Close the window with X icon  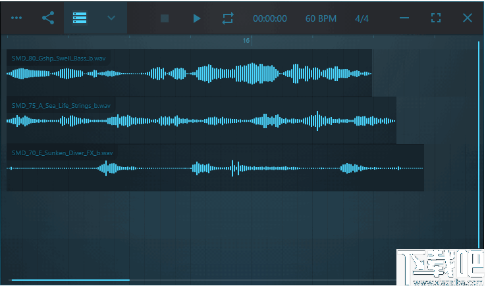(x=468, y=18)
